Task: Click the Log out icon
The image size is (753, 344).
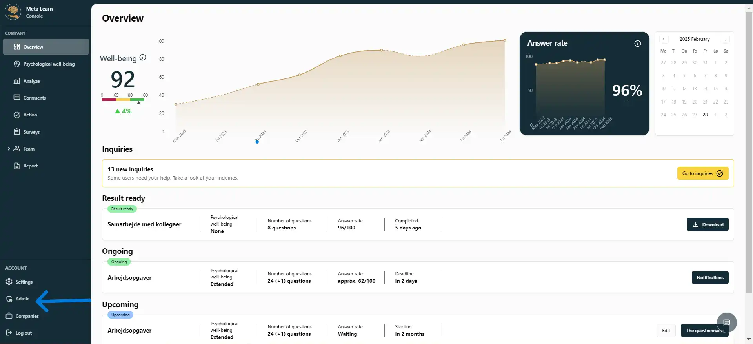Action: tap(9, 333)
